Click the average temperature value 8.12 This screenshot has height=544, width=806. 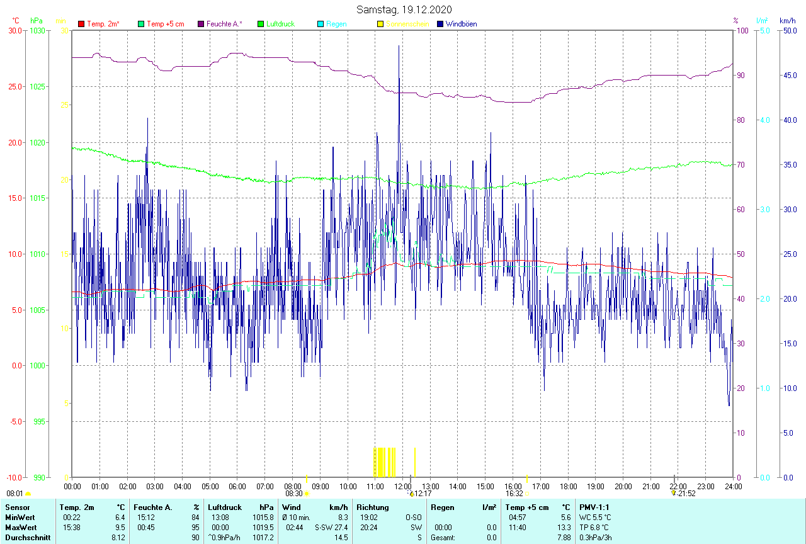[118, 538]
